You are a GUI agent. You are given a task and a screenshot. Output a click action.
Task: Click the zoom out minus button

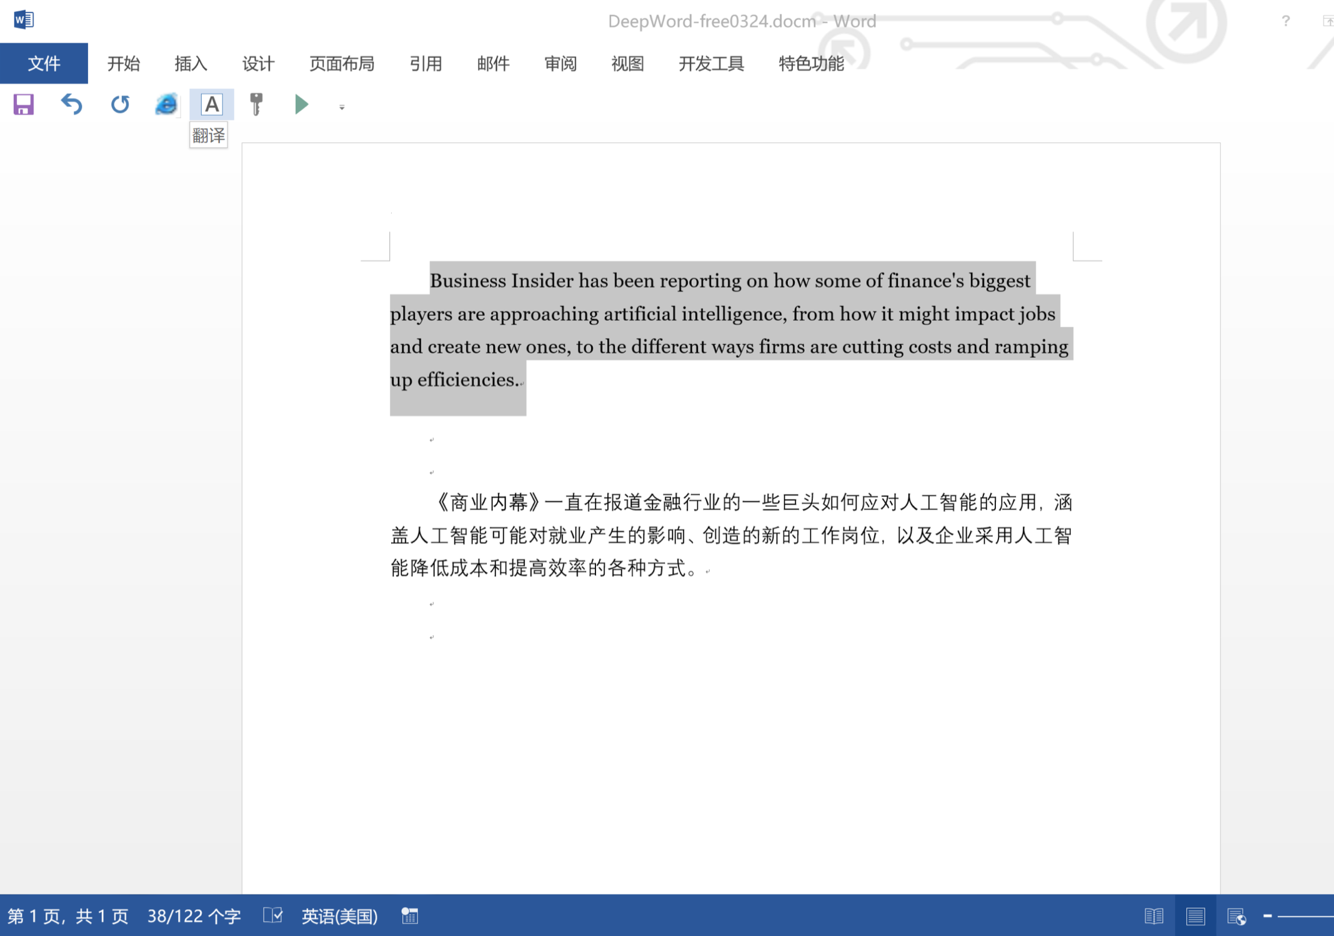(1268, 916)
